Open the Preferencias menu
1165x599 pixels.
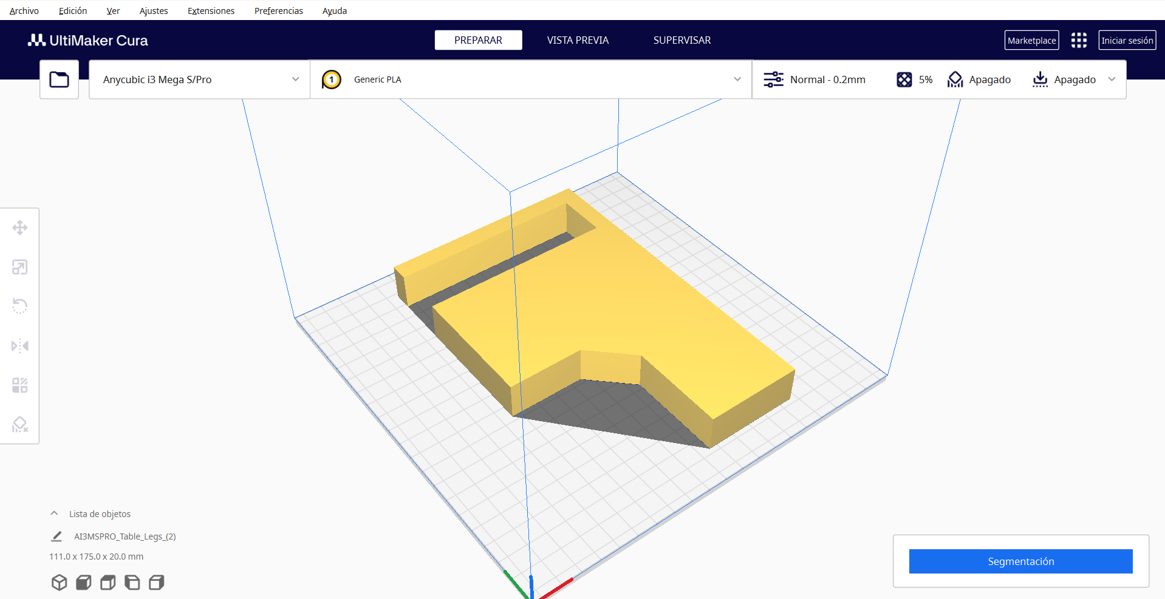click(279, 11)
